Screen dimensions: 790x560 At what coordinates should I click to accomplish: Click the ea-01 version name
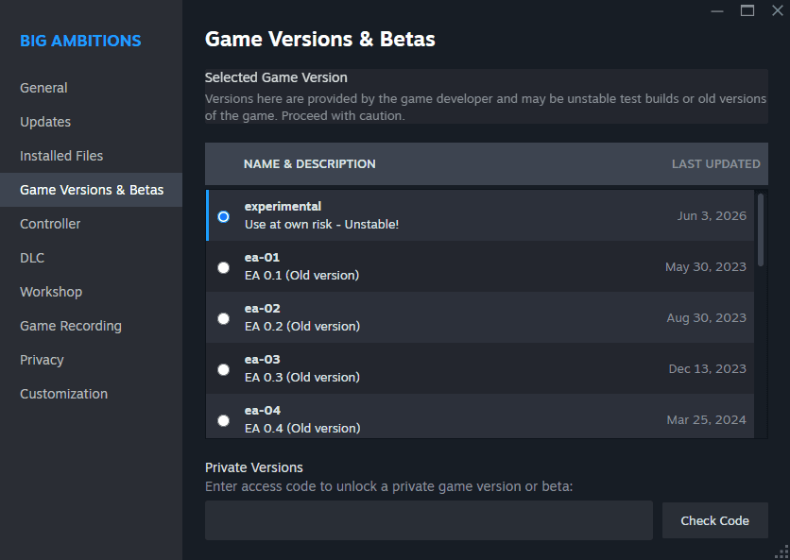(x=262, y=258)
